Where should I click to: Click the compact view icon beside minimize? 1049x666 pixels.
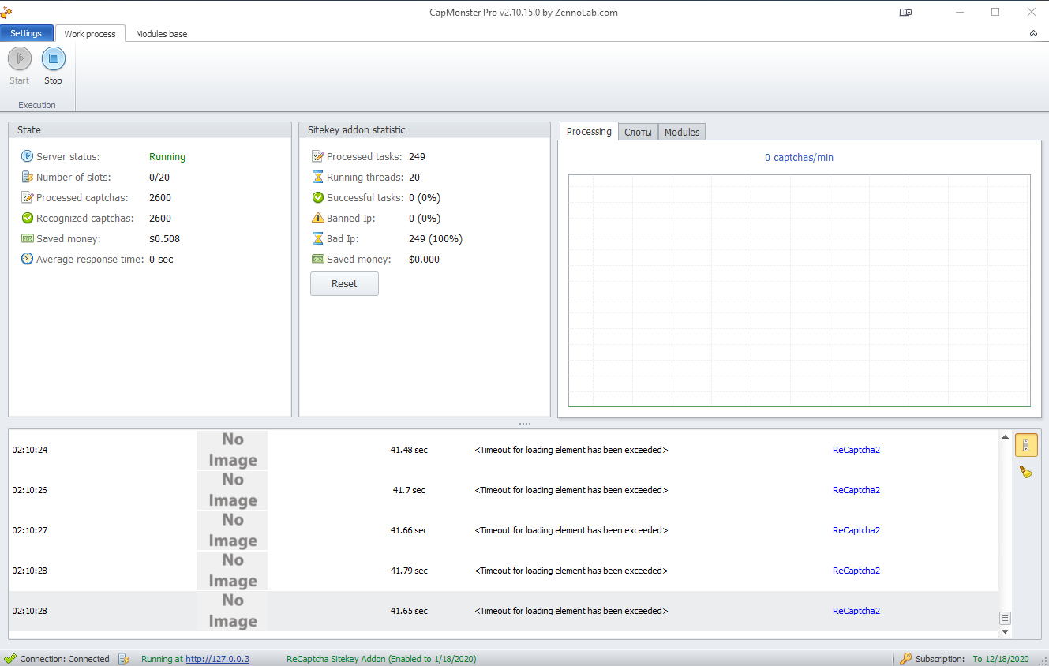905,12
